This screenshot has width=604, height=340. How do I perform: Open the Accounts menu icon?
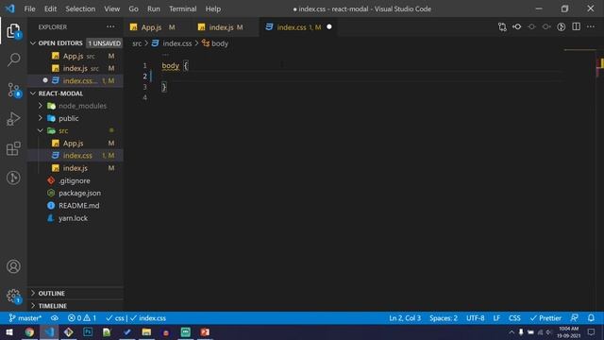13,266
